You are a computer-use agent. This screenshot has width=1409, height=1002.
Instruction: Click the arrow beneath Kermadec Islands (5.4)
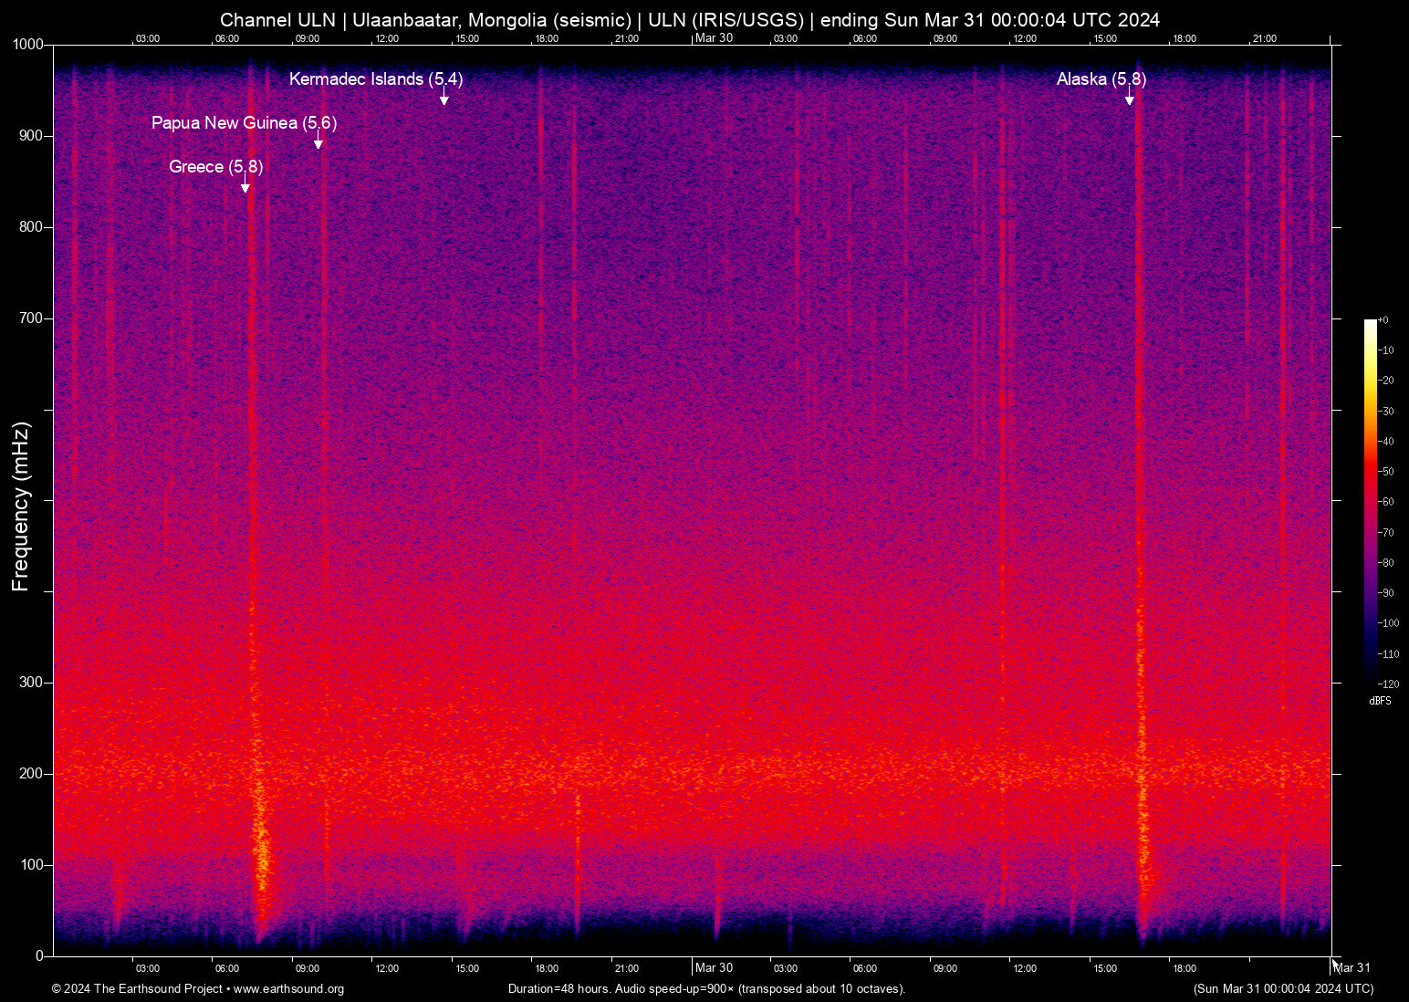[444, 99]
